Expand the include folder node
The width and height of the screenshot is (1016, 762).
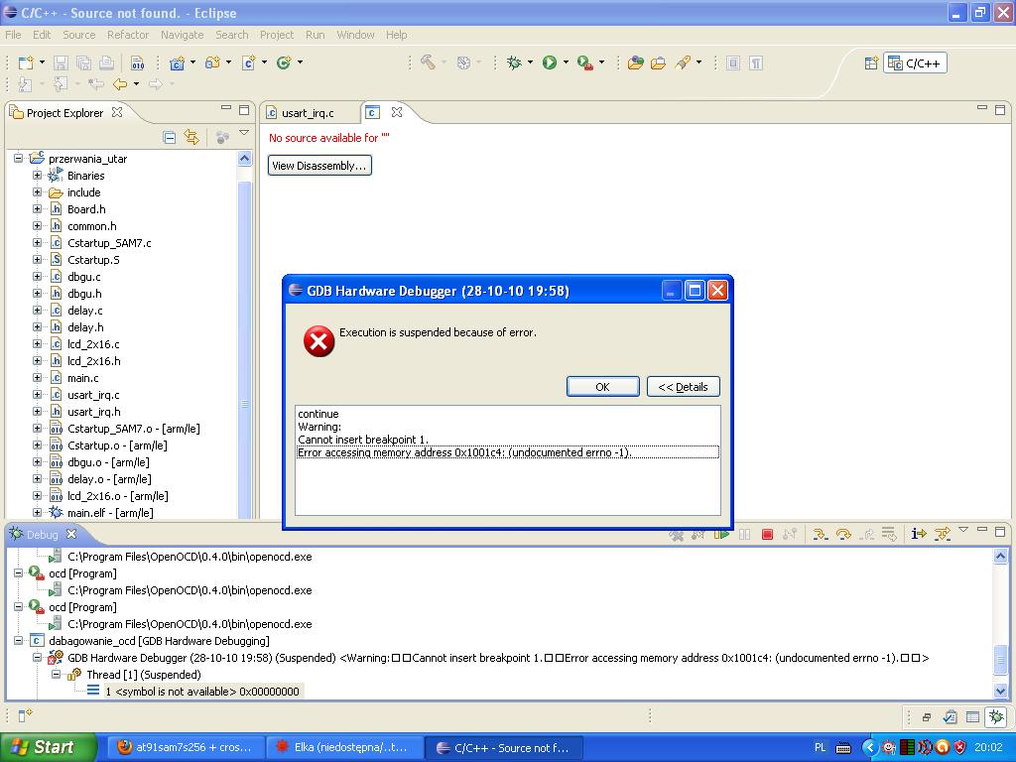37,191
